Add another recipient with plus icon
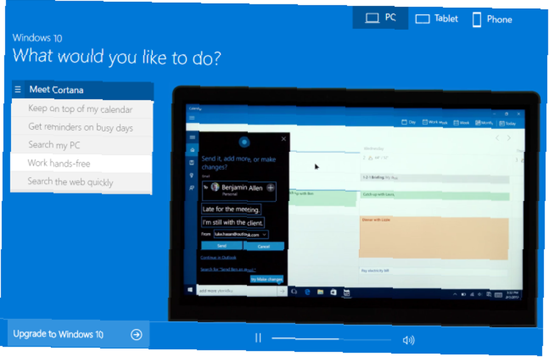This screenshot has width=549, height=357. point(270,188)
